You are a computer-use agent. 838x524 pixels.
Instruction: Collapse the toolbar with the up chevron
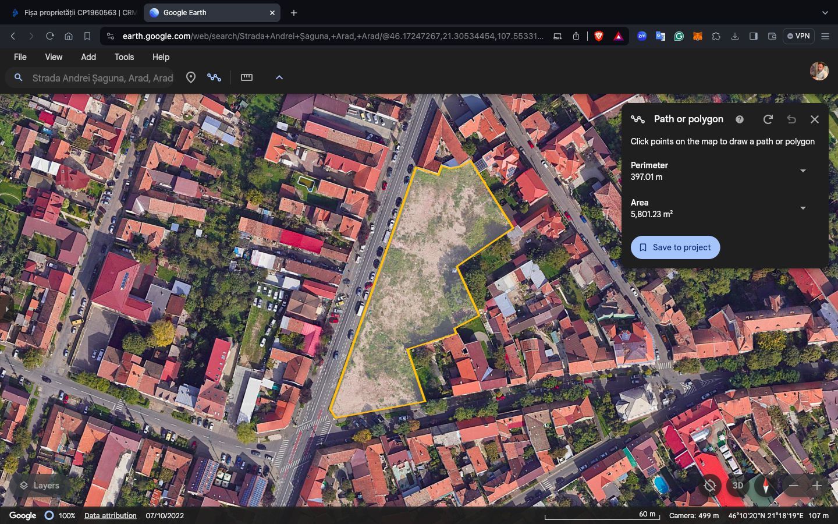[279, 77]
